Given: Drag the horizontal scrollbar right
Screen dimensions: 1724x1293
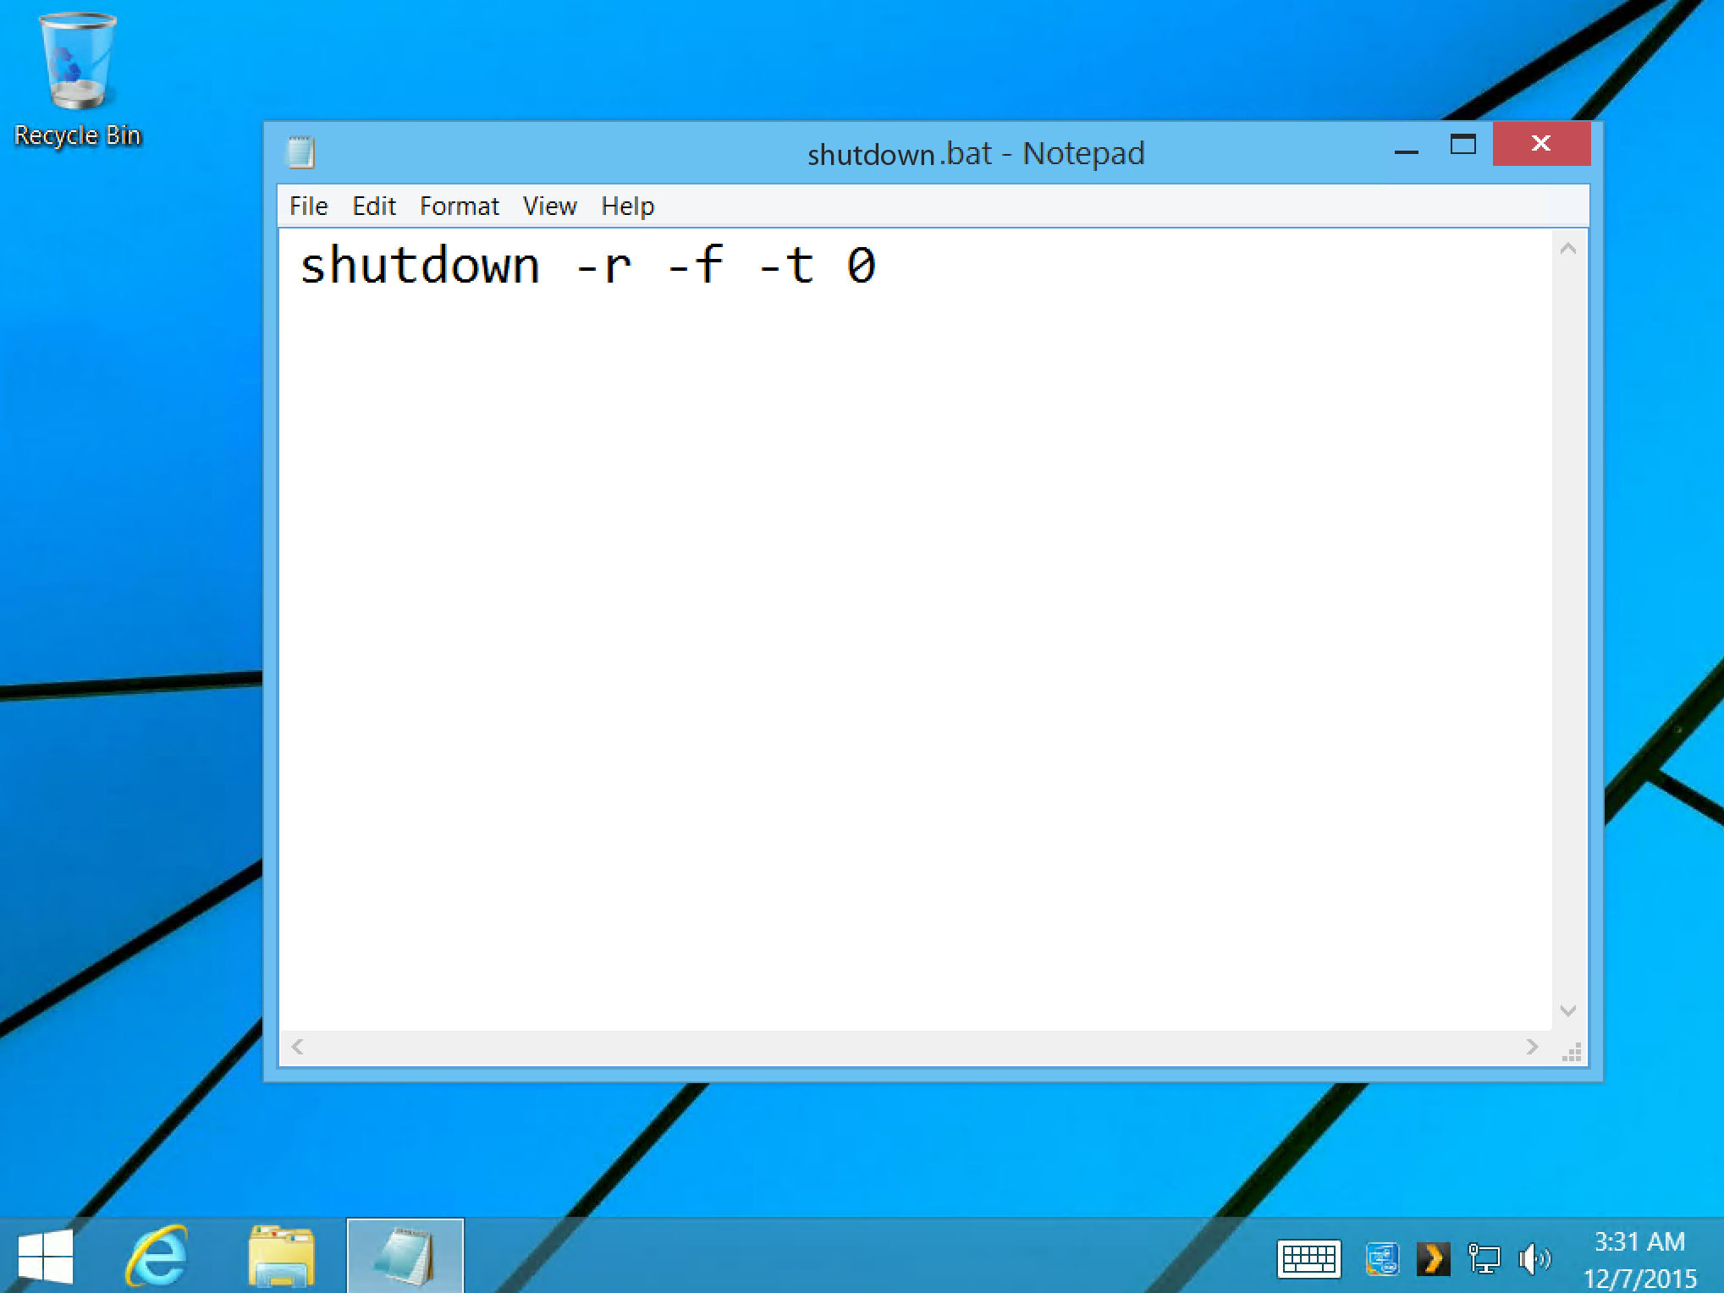Looking at the screenshot, I should pos(1533,1046).
